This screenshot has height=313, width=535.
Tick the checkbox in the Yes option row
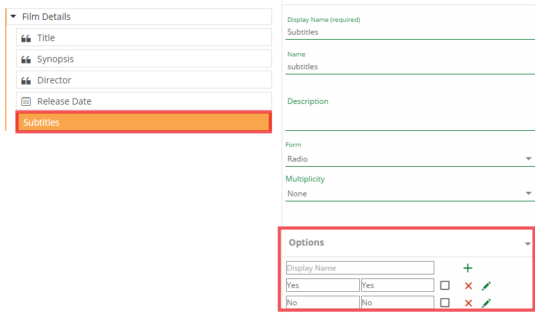click(x=445, y=285)
